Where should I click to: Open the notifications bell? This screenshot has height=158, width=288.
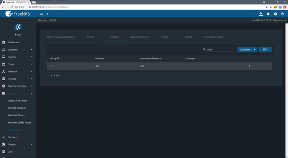tap(268, 14)
